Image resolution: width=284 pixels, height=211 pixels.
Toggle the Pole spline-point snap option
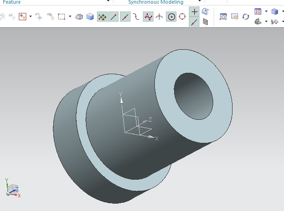tap(148, 17)
